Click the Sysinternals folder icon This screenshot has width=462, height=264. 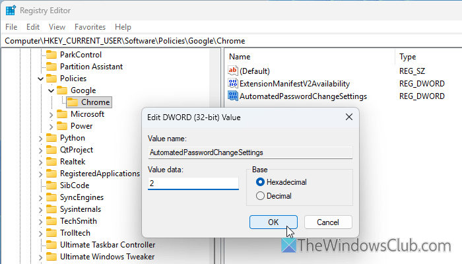tap(51, 209)
